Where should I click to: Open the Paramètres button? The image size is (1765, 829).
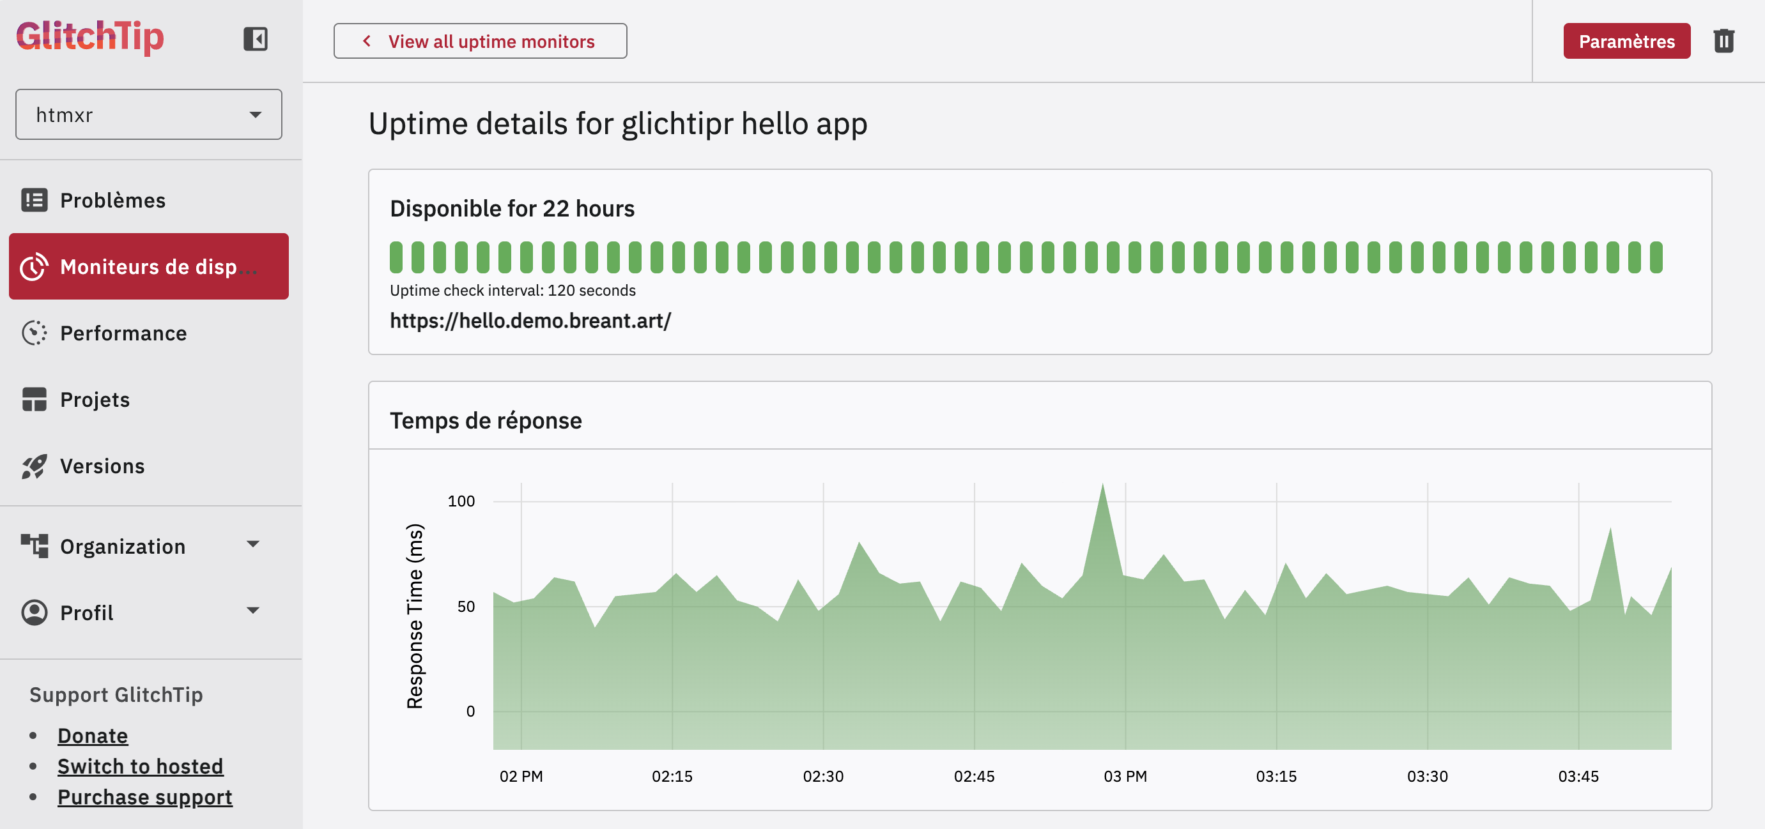[x=1626, y=41]
